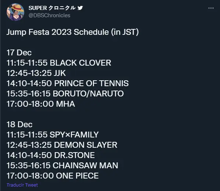
Task: Open the tweet's more options menu
Action: (x=211, y=8)
